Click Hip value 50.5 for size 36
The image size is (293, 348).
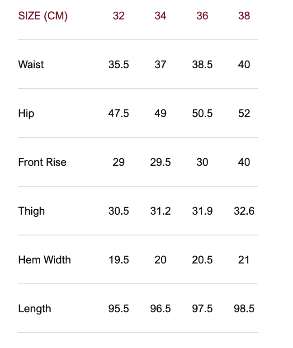(x=202, y=113)
